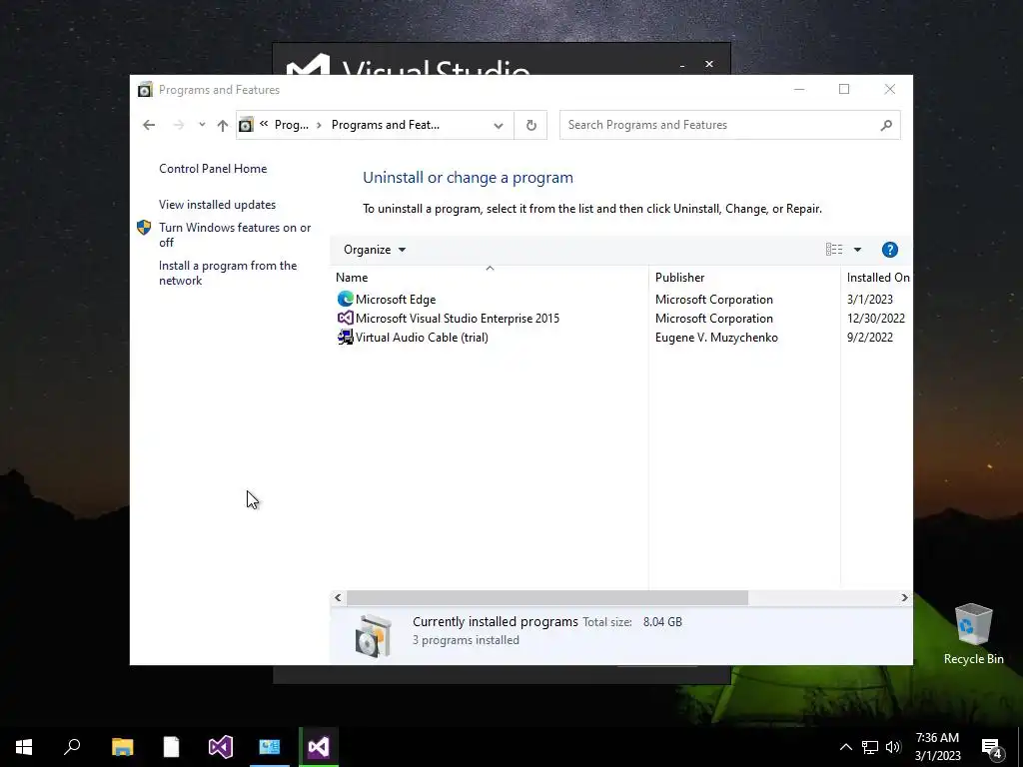The width and height of the screenshot is (1023, 767).
Task: Sort by the Publisher column header
Action: (x=744, y=278)
